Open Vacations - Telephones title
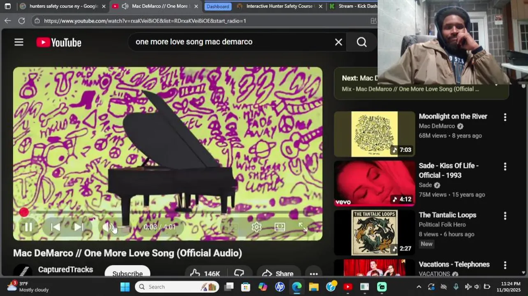The image size is (528, 296). pos(454,264)
